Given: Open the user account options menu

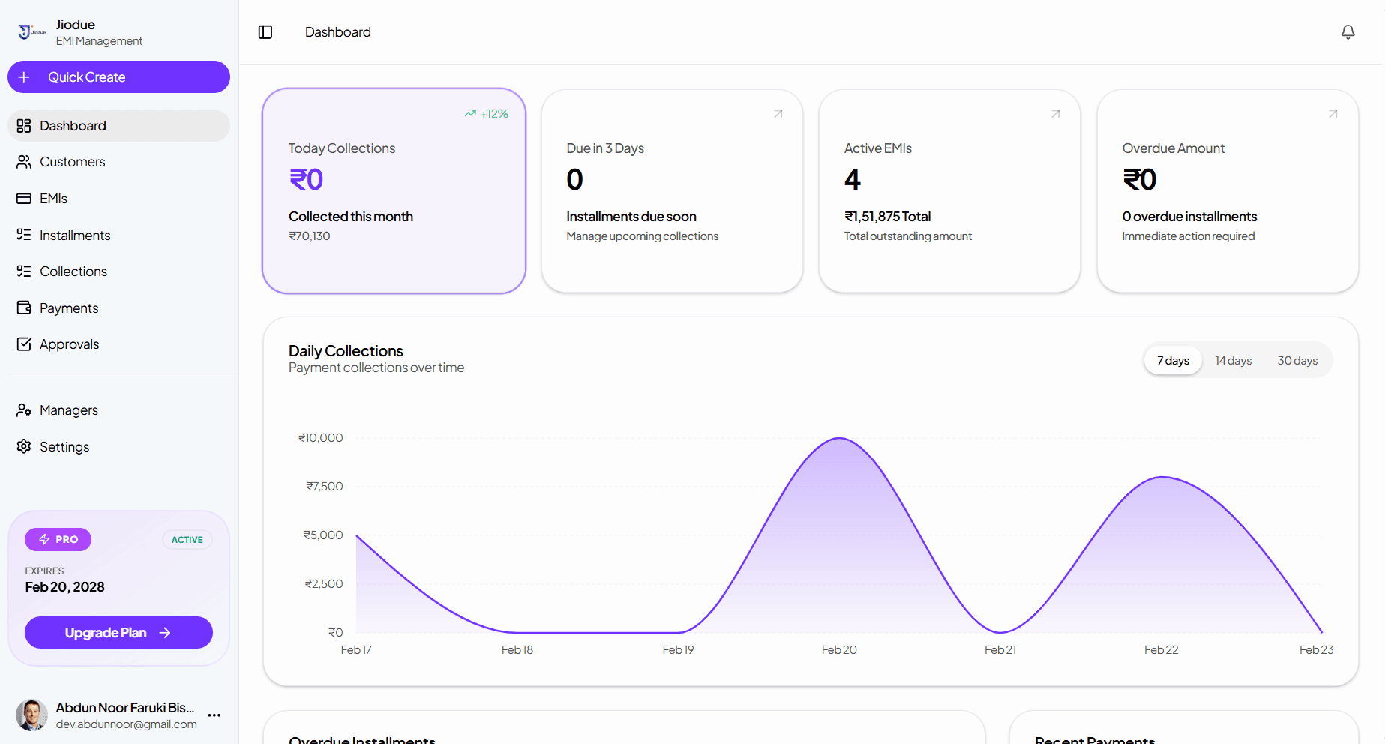Looking at the screenshot, I should [214, 715].
